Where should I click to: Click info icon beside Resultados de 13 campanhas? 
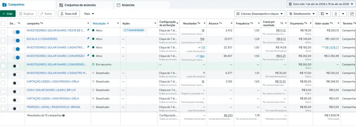click(x=63, y=115)
